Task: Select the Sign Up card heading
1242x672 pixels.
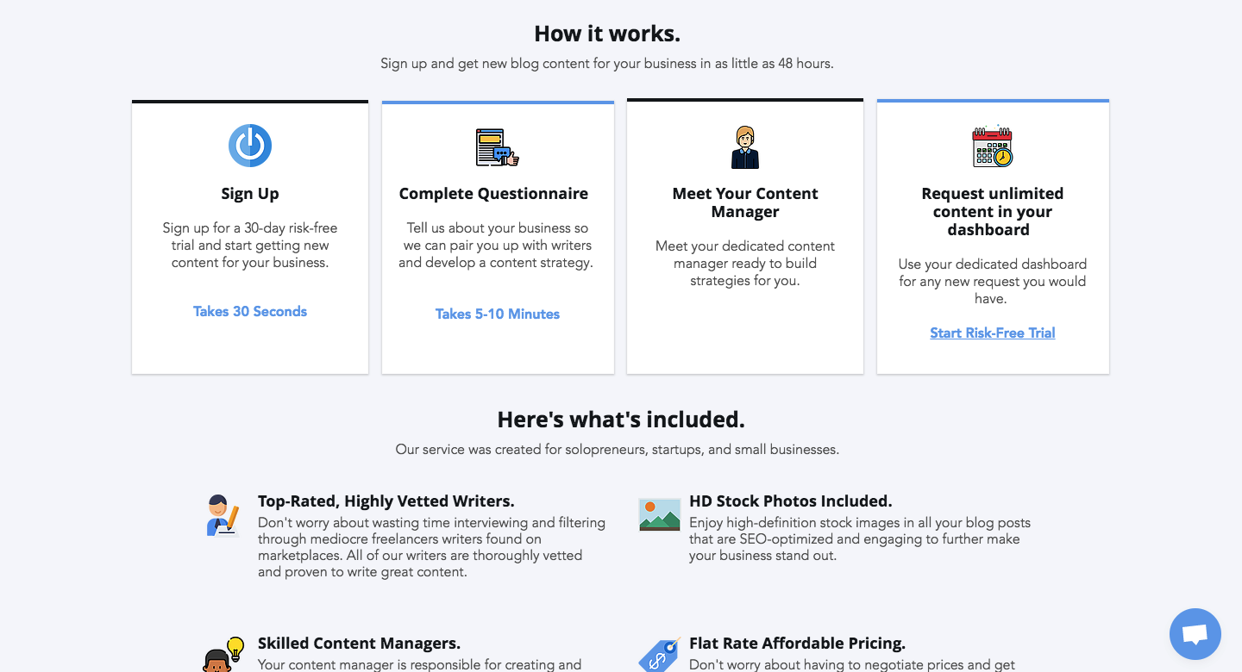Action: (250, 194)
